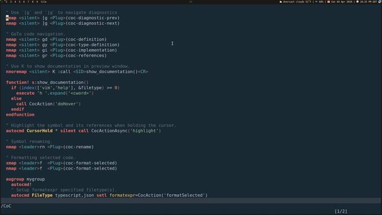382x215 pixels.
Task: Click the 'gi' key in implementation mapping
Action: (45, 50)
